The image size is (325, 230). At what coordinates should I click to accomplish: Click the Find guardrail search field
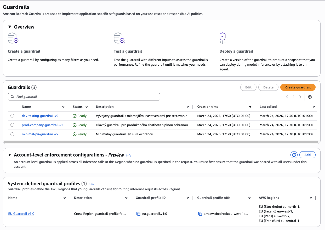(x=84, y=97)
